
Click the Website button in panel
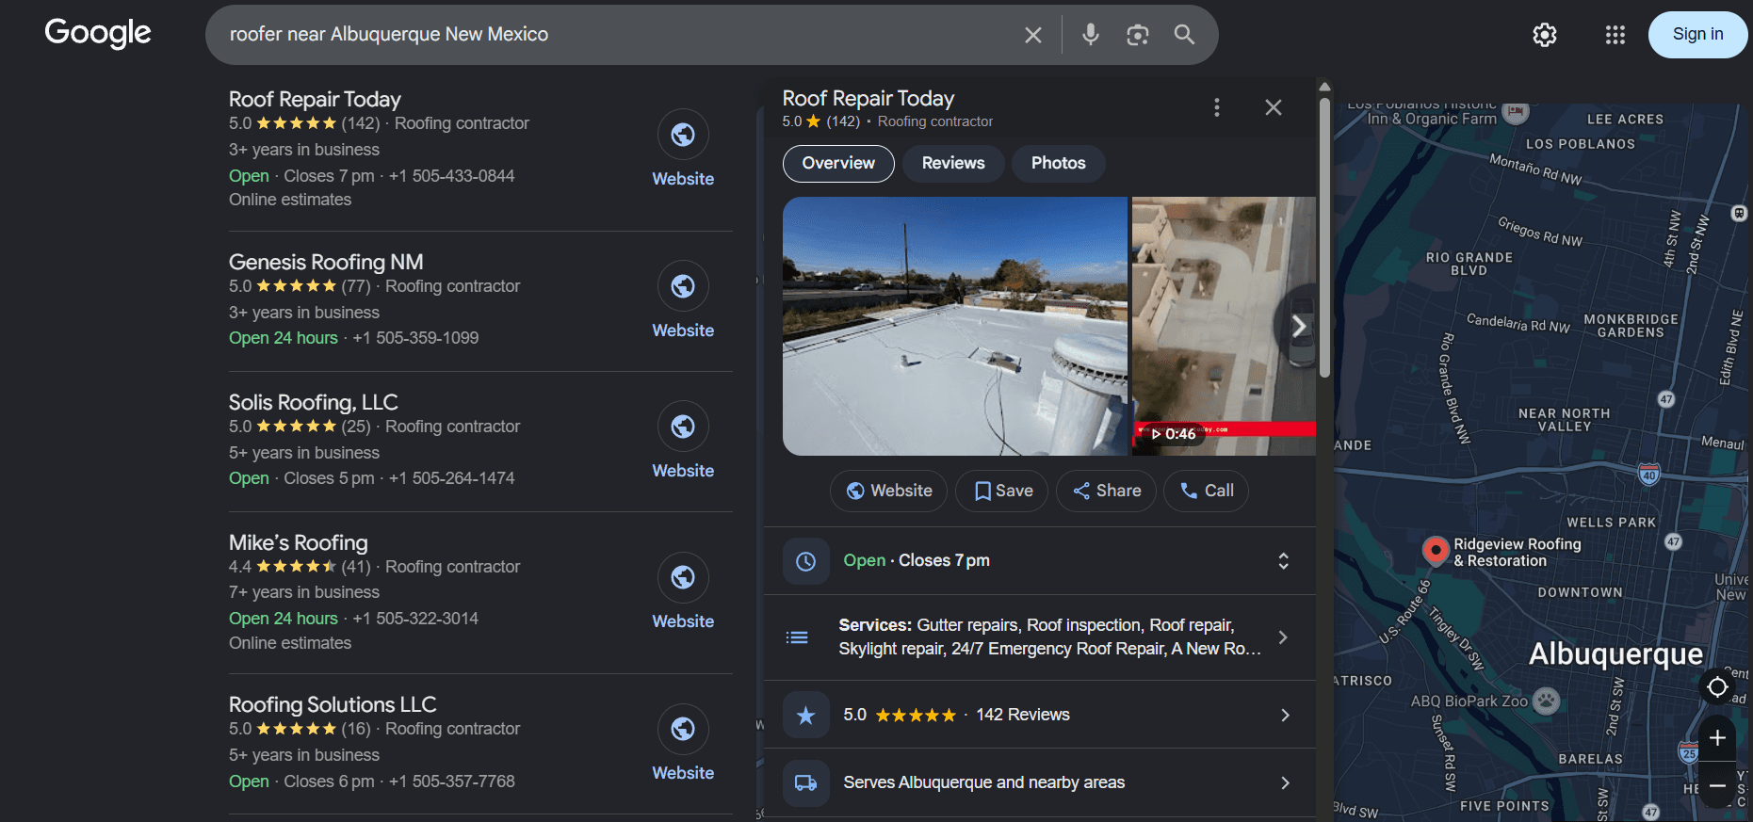pos(888,491)
